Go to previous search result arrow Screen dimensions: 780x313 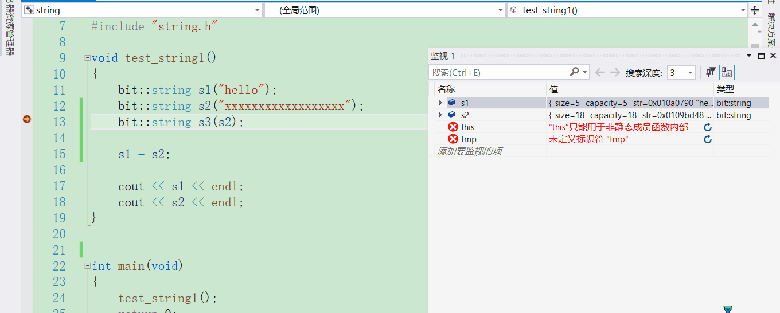[x=600, y=72]
